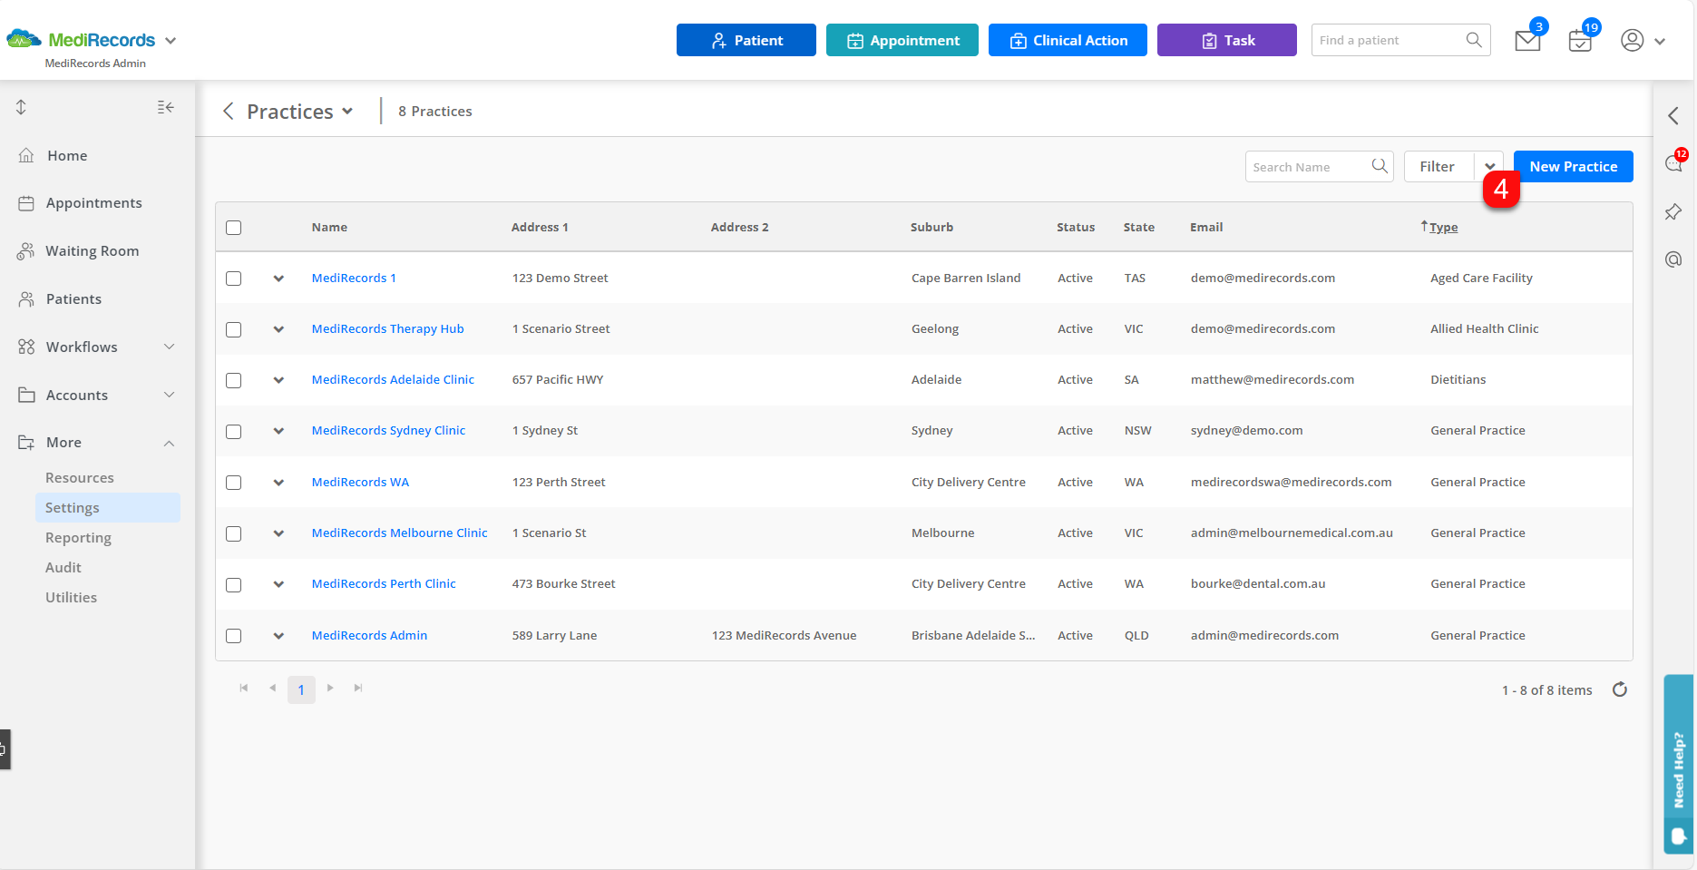Open the Filter options dropdown arrow
The image size is (1697, 870).
(x=1489, y=166)
